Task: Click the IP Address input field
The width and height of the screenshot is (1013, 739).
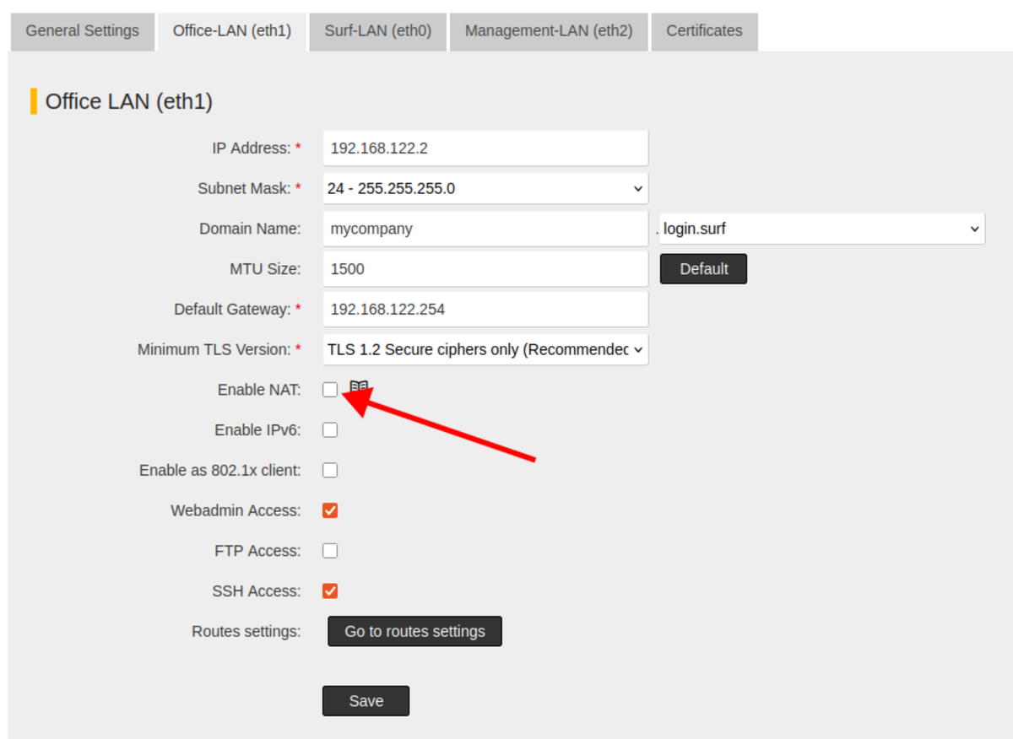Action: point(485,148)
